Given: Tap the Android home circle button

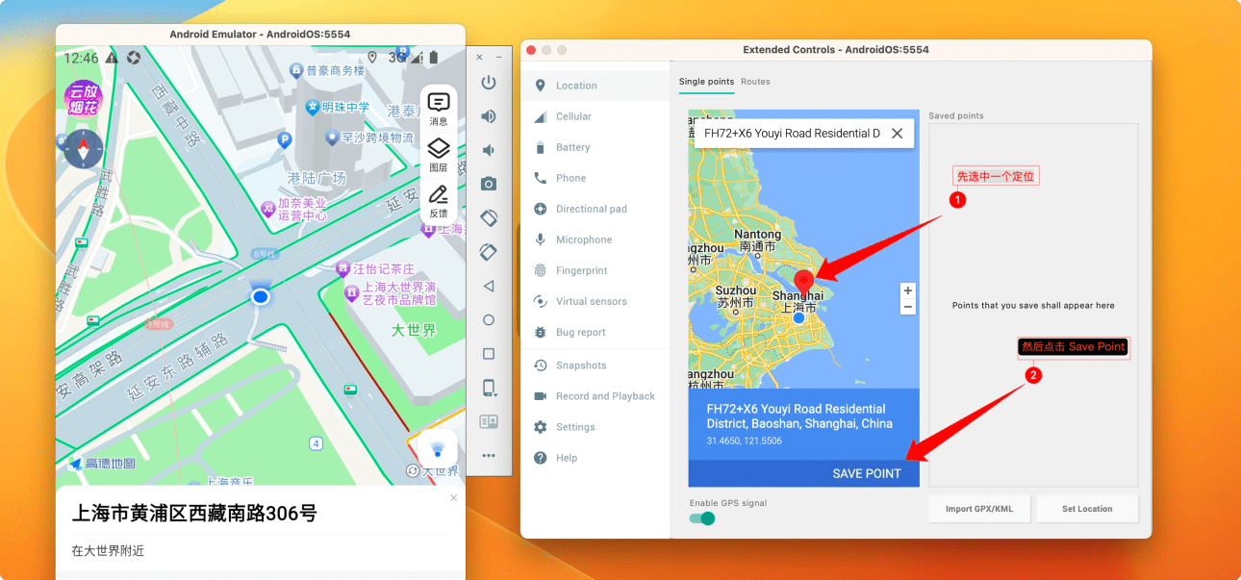Looking at the screenshot, I should [489, 319].
